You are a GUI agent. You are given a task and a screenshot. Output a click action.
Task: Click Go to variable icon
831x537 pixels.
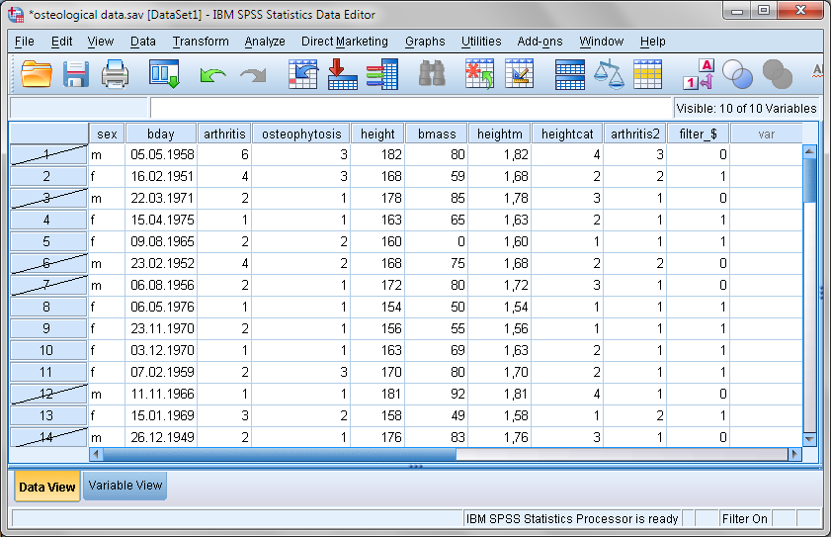(342, 74)
